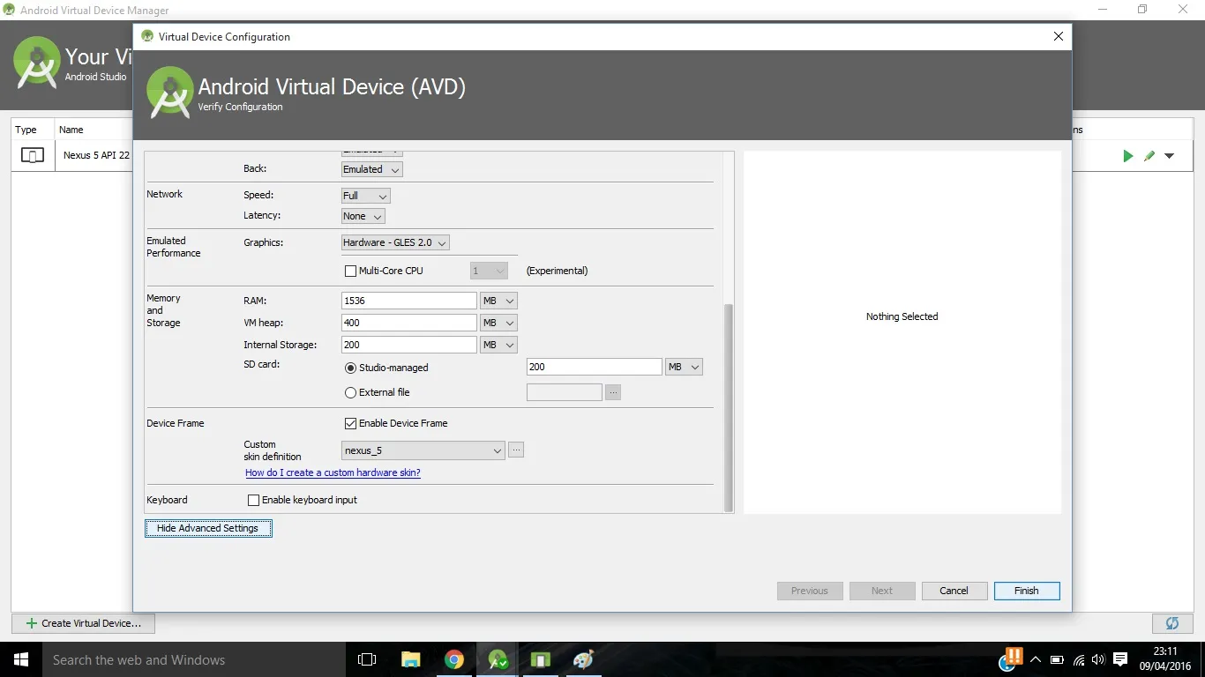Click the phone device type icon
1205x677 pixels.
[32, 156]
